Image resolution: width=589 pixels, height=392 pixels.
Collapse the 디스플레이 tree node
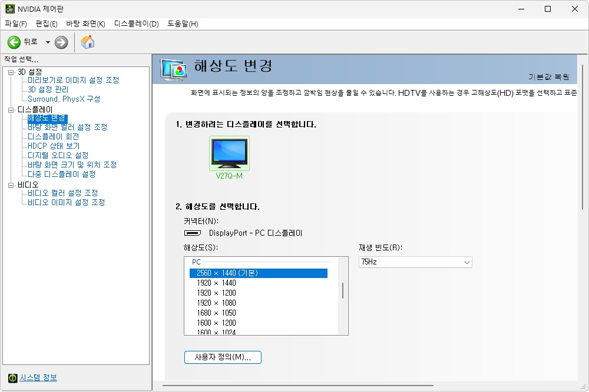coord(11,110)
